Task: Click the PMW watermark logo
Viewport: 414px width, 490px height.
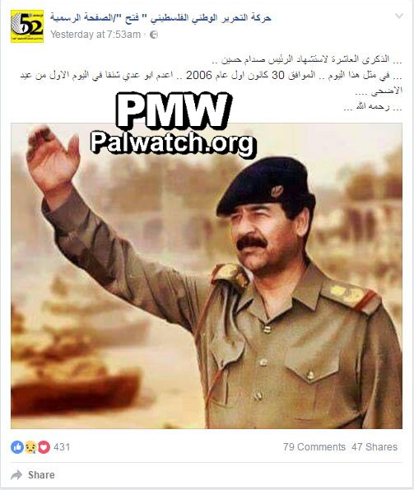Action: pyautogui.click(x=174, y=110)
